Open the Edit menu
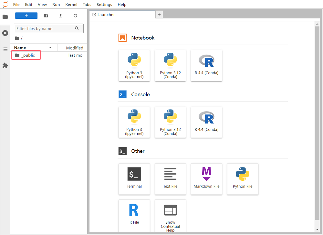Image resolution: width=323 pixels, height=235 pixels. (x=29, y=5)
